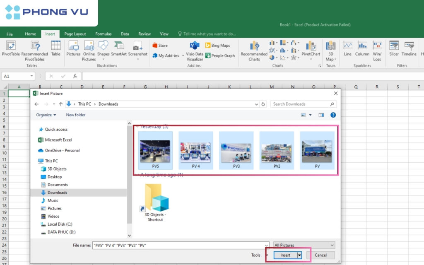Open Recommended Charts
Screen dimensions: 424x265
pyautogui.click(x=254, y=51)
